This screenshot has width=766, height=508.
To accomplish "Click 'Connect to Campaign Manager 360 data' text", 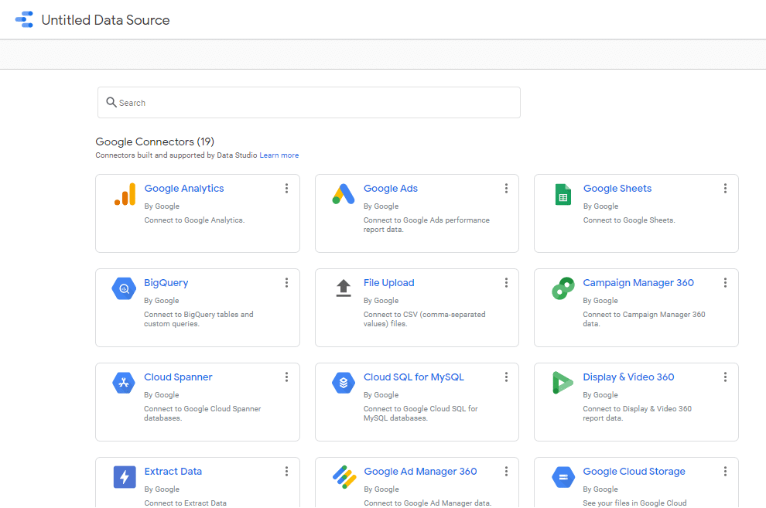I will pos(644,319).
